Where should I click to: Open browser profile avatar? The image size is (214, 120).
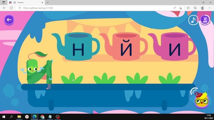click(x=202, y=8)
